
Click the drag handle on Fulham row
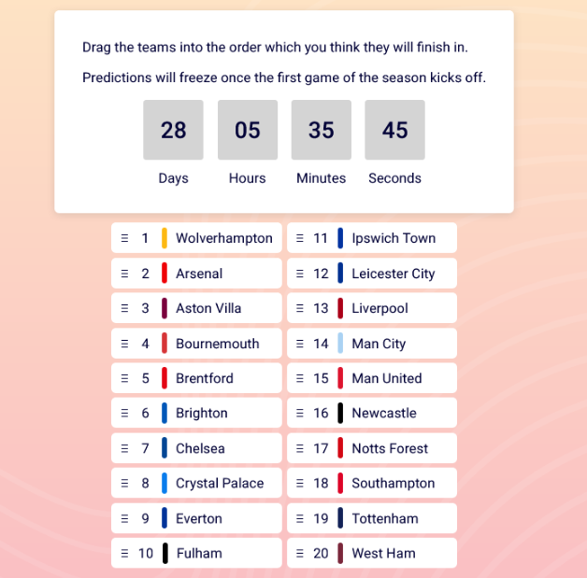tap(124, 554)
